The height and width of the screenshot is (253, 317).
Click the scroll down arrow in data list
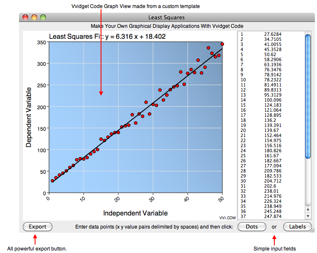308,215
